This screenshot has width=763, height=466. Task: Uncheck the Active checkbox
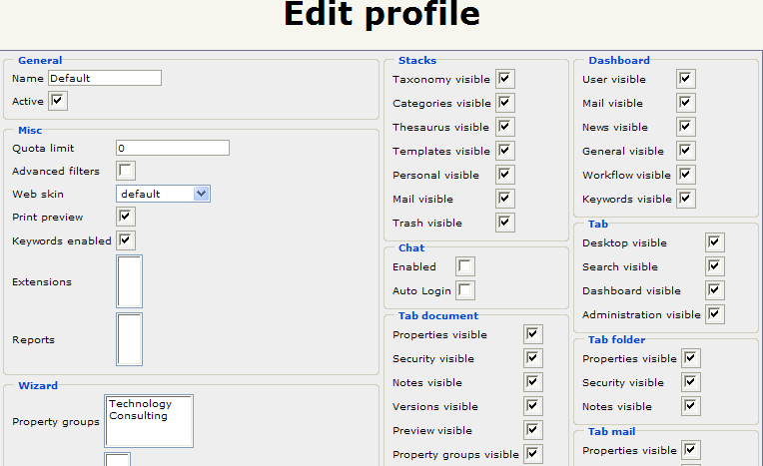(58, 101)
